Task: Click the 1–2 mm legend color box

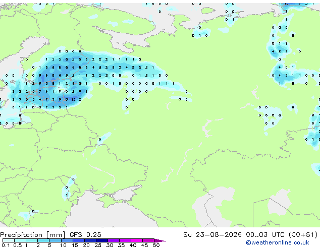Action: pos(32,240)
